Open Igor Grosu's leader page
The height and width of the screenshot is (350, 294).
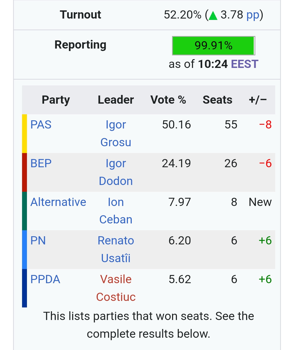pyautogui.click(x=116, y=133)
